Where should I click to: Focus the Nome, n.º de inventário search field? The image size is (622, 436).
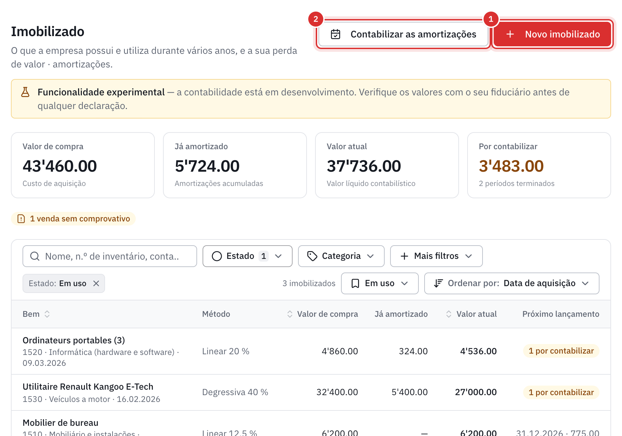click(x=110, y=256)
